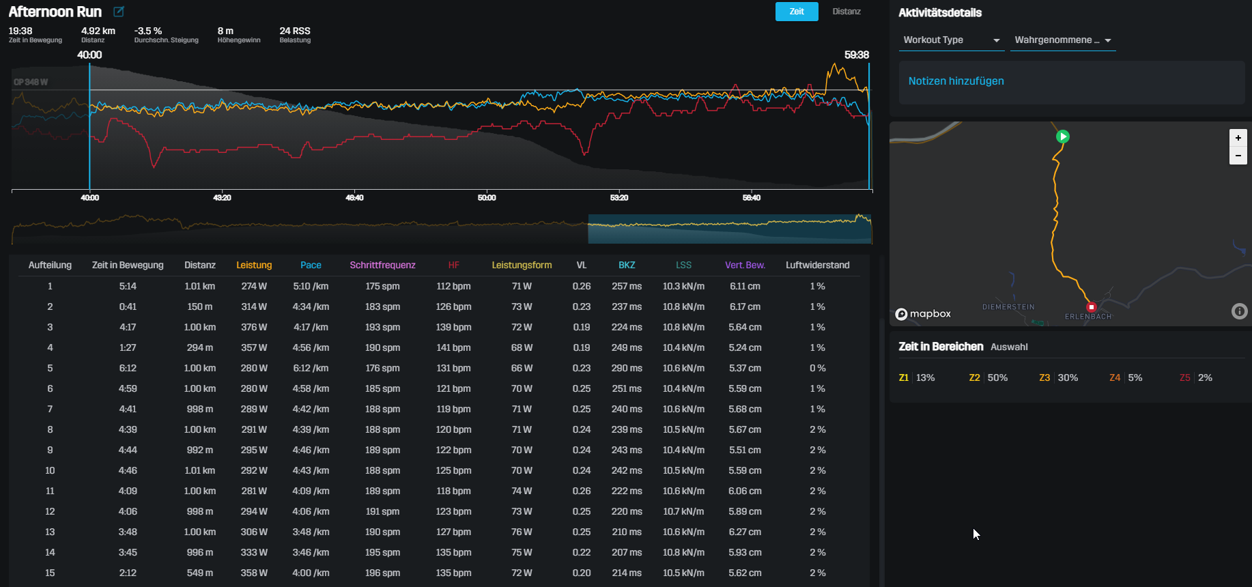Click the red finish marker on map
The image size is (1252, 587).
click(x=1091, y=307)
